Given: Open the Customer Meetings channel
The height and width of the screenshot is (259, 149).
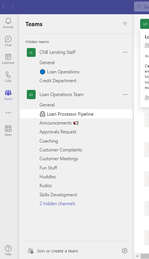Looking at the screenshot, I should tap(59, 159).
